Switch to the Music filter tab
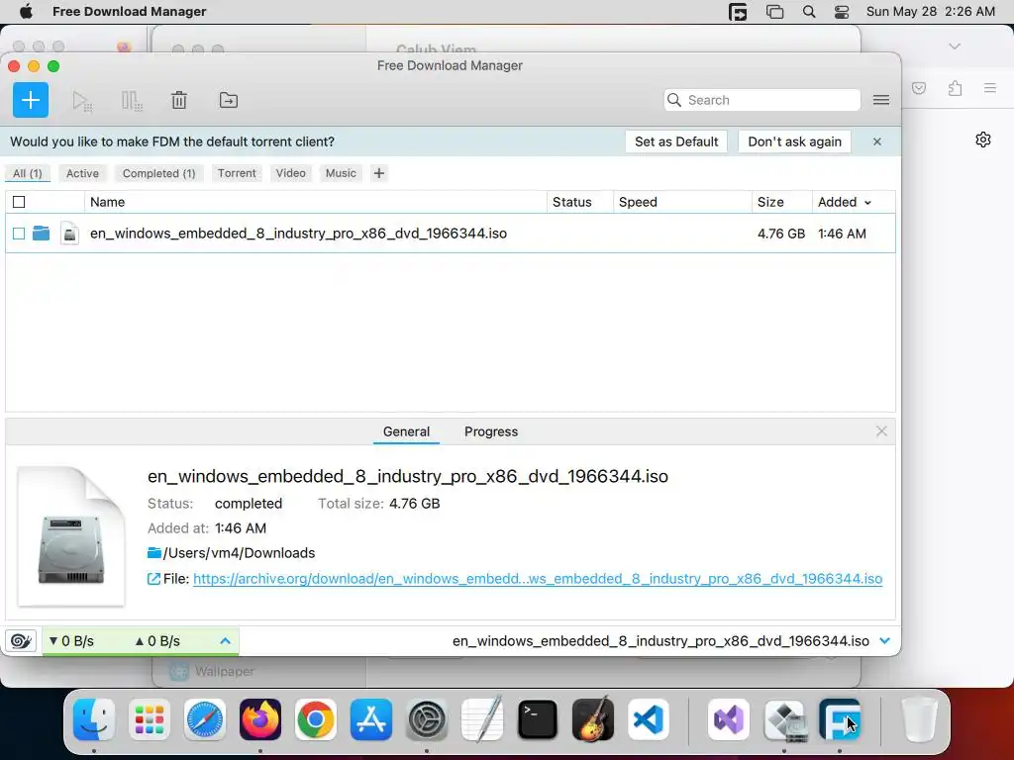The width and height of the screenshot is (1014, 760). [341, 173]
